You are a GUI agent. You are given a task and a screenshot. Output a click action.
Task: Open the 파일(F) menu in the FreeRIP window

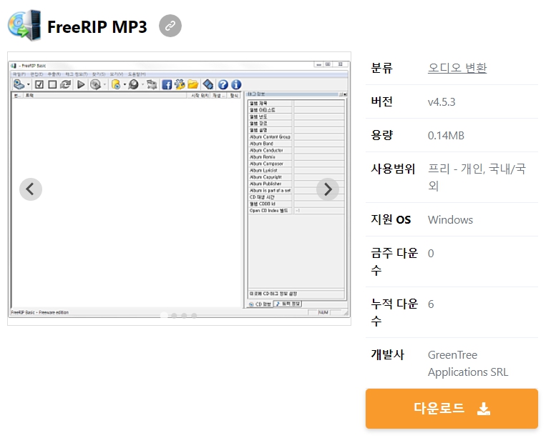point(19,74)
